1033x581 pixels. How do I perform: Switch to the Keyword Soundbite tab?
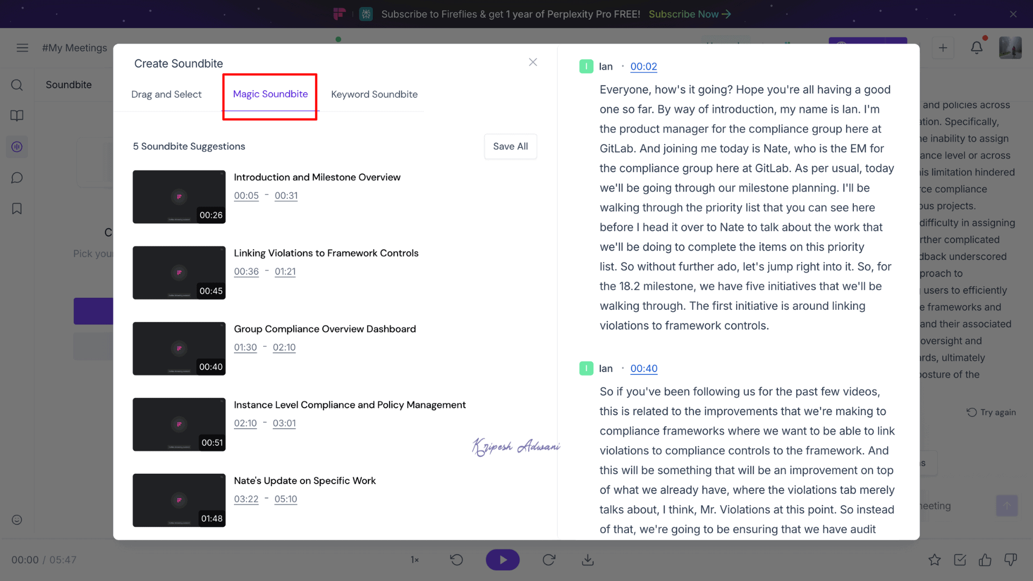click(x=374, y=95)
